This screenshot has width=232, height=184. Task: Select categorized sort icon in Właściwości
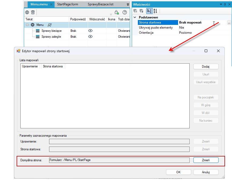click(149, 11)
